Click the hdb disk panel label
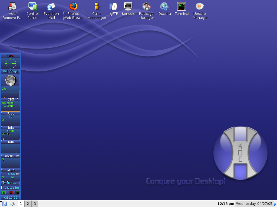 11,142
